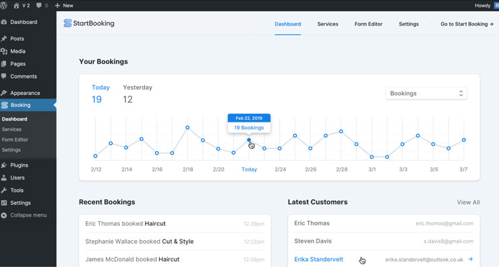499x267 pixels.
Task: Click the 2/18 peak data point
Action: click(187, 128)
